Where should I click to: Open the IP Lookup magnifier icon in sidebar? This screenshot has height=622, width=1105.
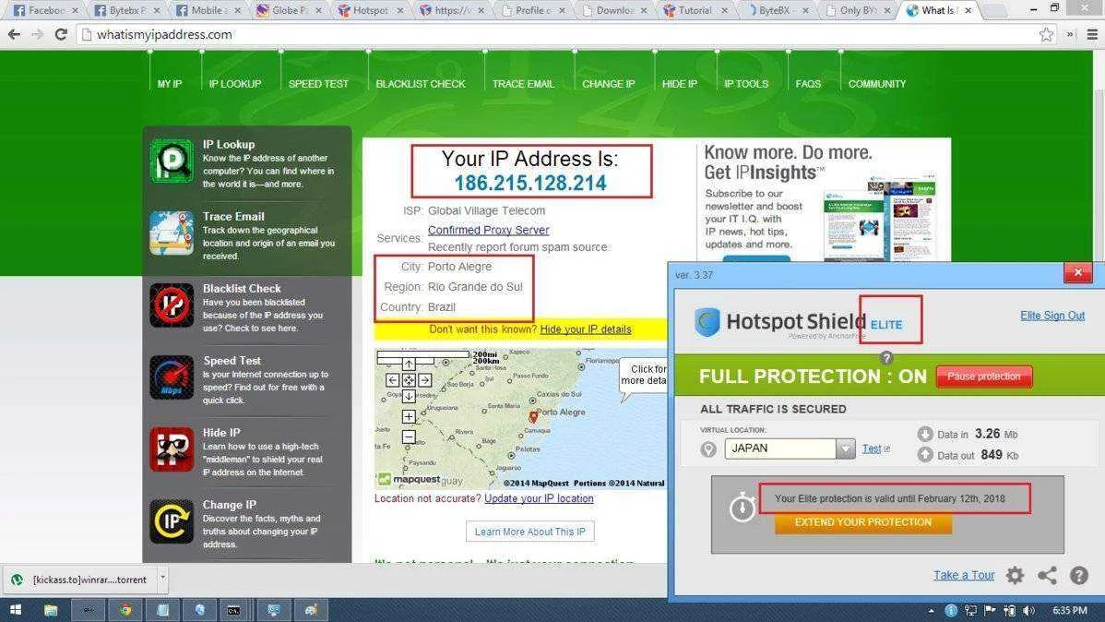click(172, 161)
